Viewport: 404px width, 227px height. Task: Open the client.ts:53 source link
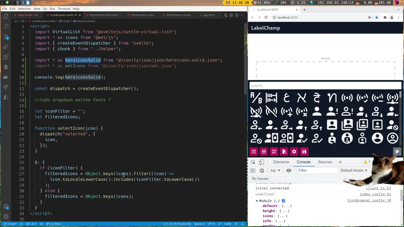pyautogui.click(x=378, y=189)
